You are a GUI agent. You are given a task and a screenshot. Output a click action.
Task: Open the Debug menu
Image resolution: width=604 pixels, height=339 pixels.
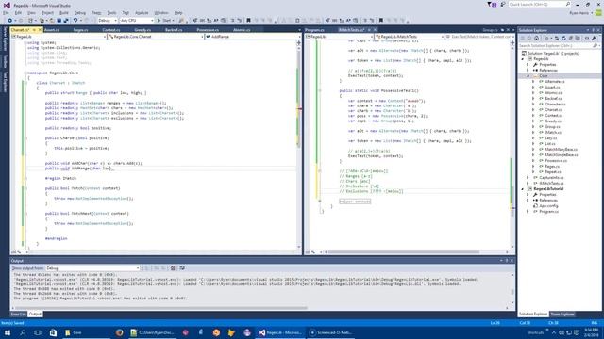80,12
